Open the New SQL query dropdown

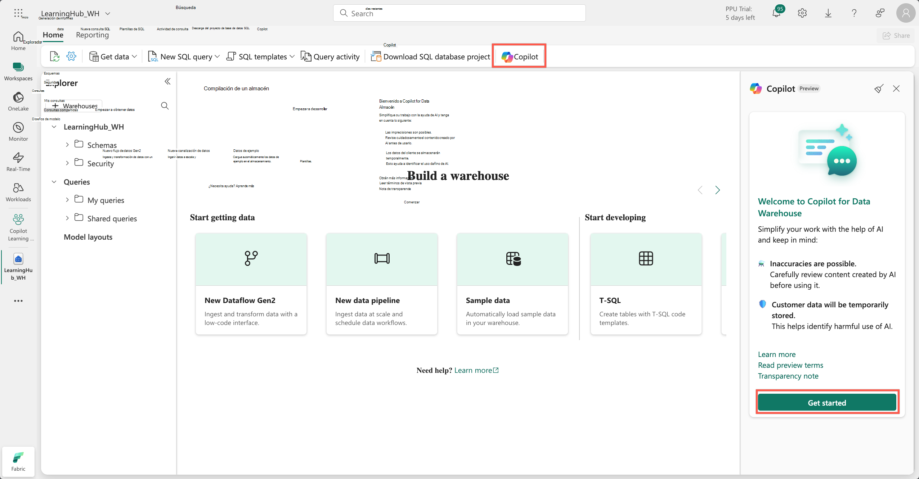click(184, 57)
